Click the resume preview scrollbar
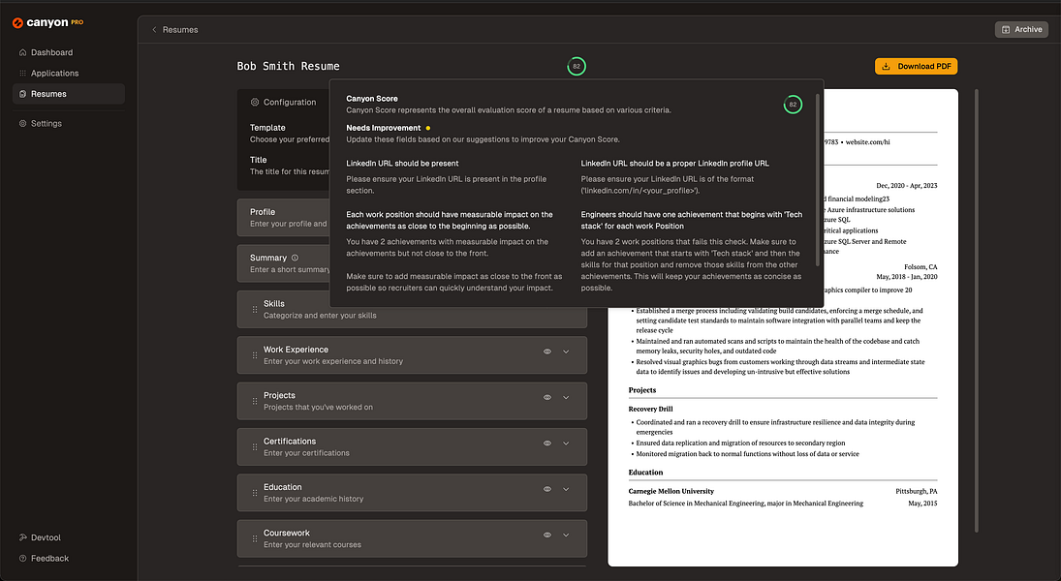 pyautogui.click(x=977, y=310)
